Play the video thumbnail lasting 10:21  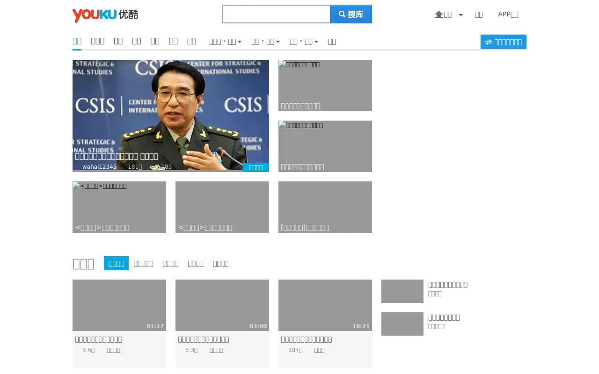point(325,305)
